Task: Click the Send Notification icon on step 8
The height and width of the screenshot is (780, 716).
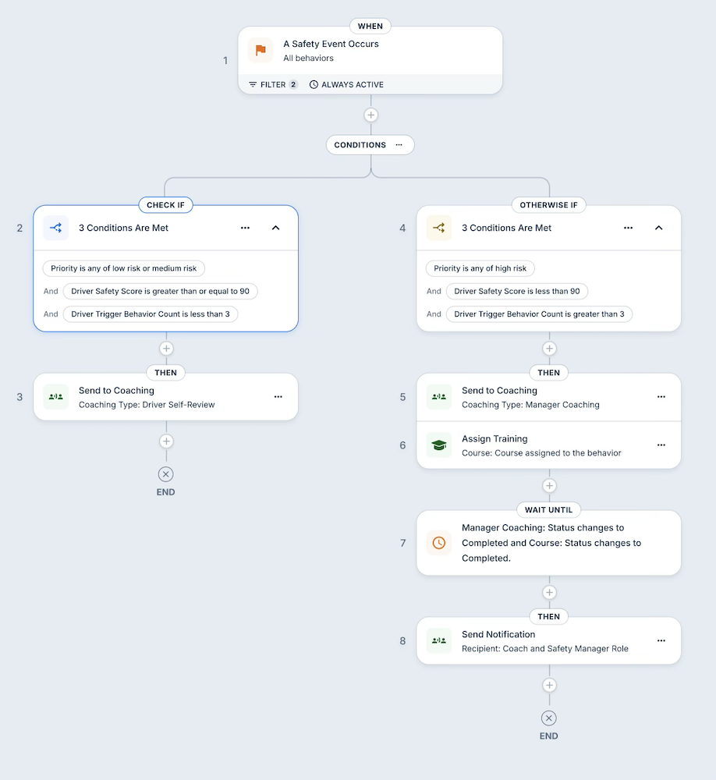Action: tap(438, 640)
